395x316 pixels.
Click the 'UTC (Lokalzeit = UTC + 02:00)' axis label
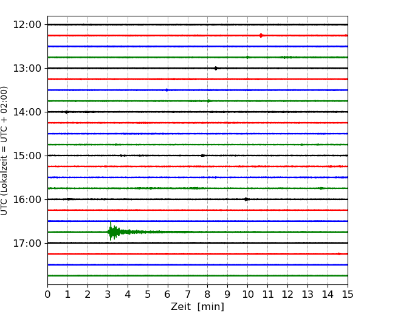click(x=5, y=150)
